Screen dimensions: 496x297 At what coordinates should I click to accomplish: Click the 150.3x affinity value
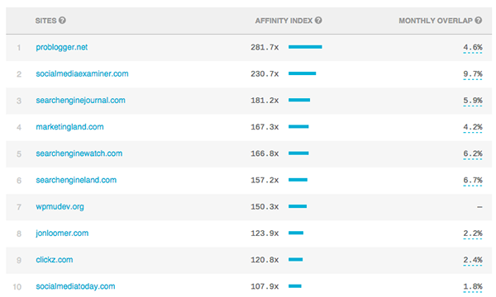point(265,207)
